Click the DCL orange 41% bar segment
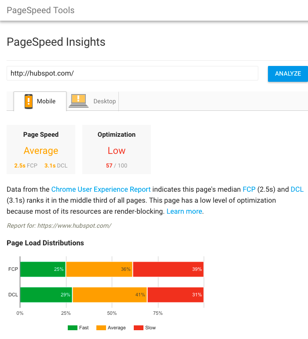The image size is (308, 339). (110, 295)
